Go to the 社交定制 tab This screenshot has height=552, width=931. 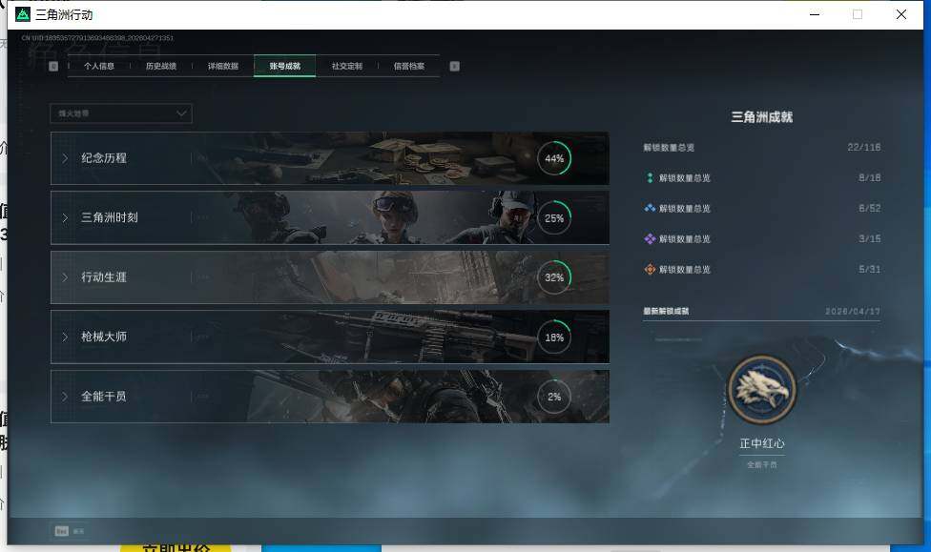click(x=347, y=66)
